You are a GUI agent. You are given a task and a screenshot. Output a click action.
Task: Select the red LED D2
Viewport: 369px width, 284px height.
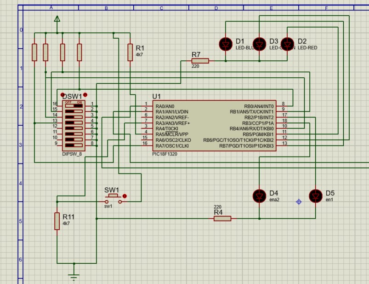pyautogui.click(x=287, y=44)
